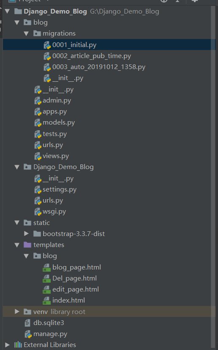The image size is (218, 350).
Task: Click the Python icon of 0001_initial.py
Action: (47, 45)
